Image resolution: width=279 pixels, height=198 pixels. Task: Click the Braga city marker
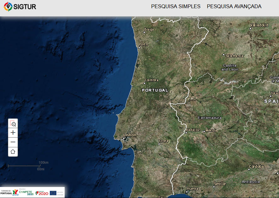click(x=144, y=32)
